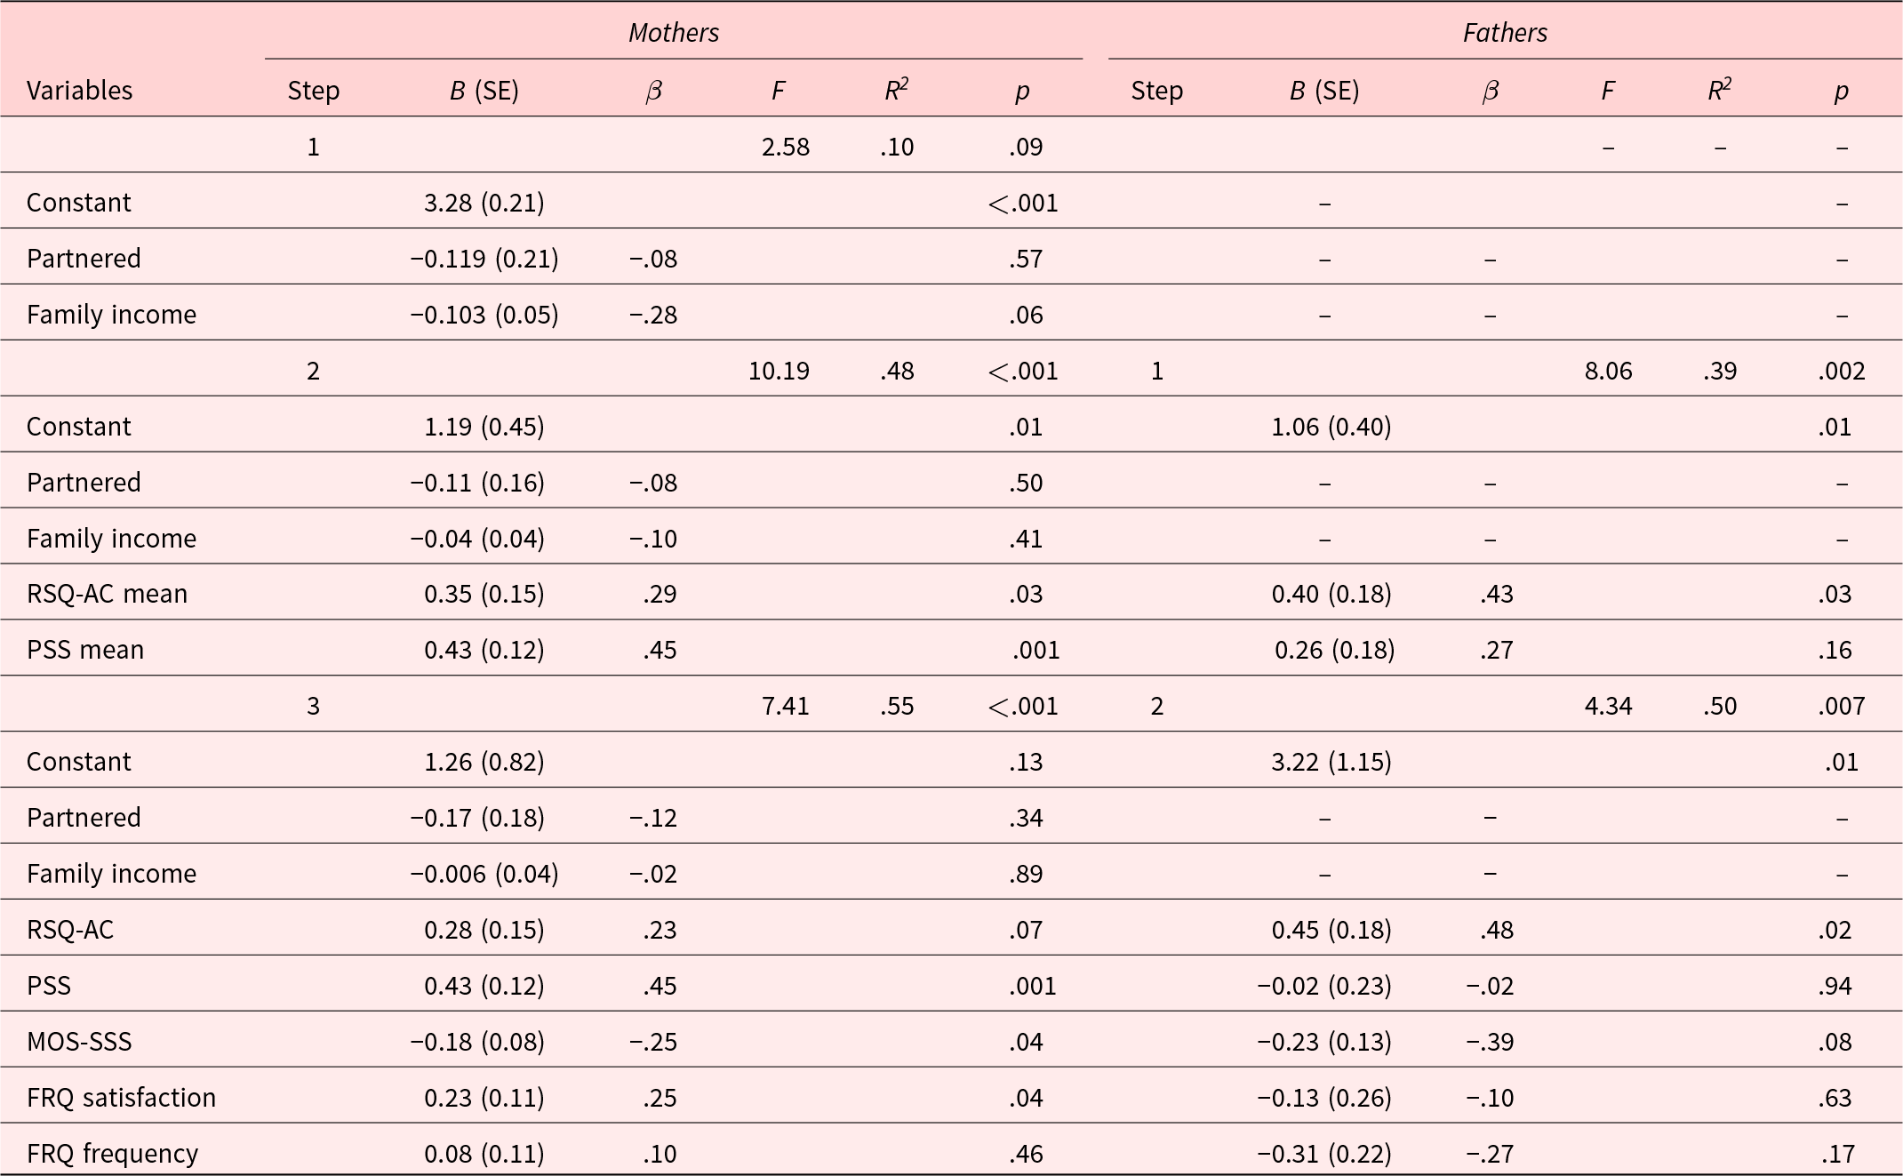1903x1176 pixels.
Task: Select mothers' step 2 F value 10.19
Action: tap(779, 371)
